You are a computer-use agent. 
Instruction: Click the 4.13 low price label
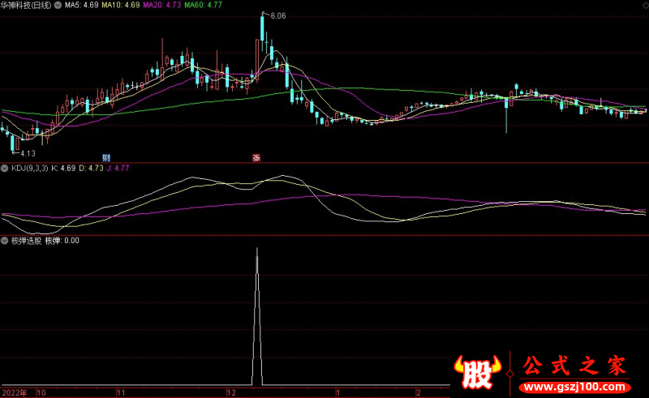[x=27, y=152]
